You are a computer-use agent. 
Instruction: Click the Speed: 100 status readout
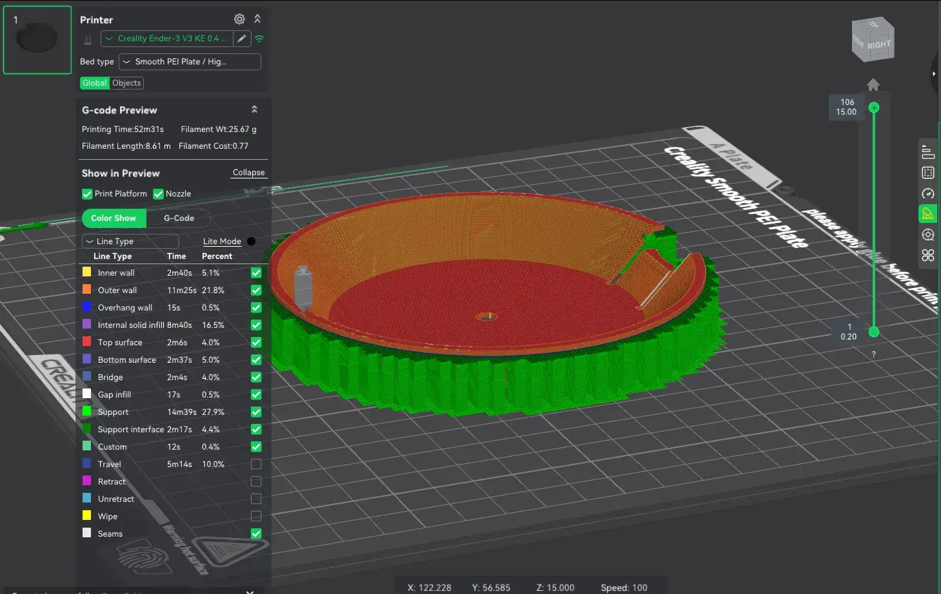click(x=624, y=588)
